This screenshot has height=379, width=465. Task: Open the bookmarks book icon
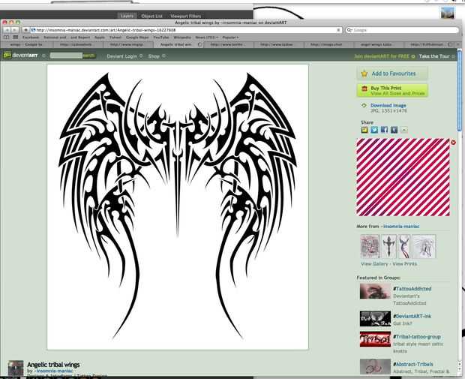coord(7,37)
